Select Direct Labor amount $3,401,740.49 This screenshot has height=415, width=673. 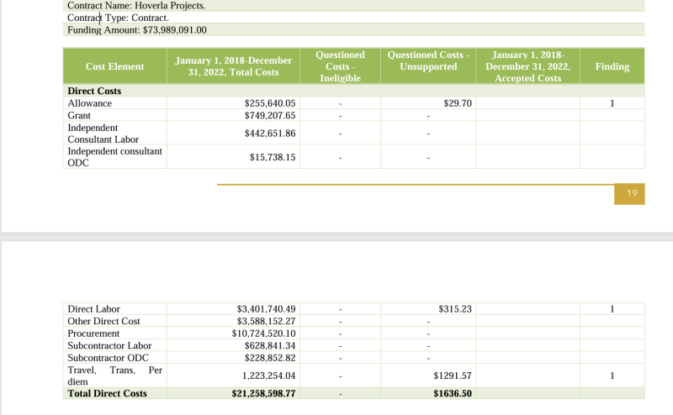coord(266,309)
